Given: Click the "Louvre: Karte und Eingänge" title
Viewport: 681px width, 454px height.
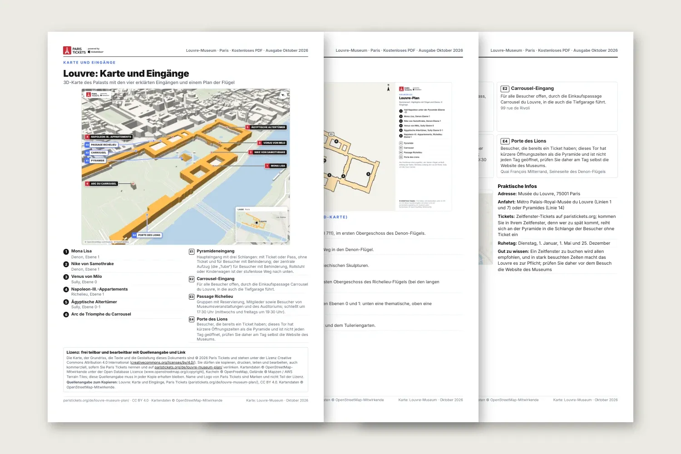Looking at the screenshot, I should pyautogui.click(x=126, y=74).
